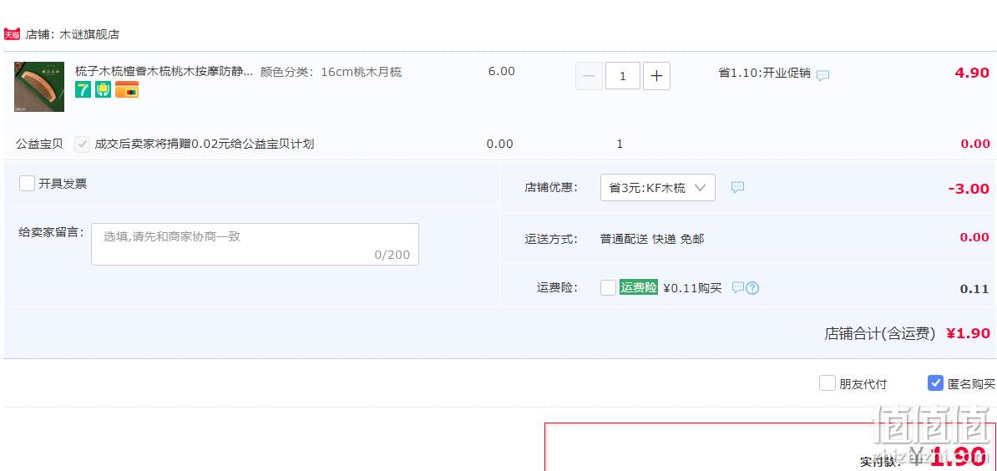Open the comb product thumbnail image

pyautogui.click(x=39, y=87)
